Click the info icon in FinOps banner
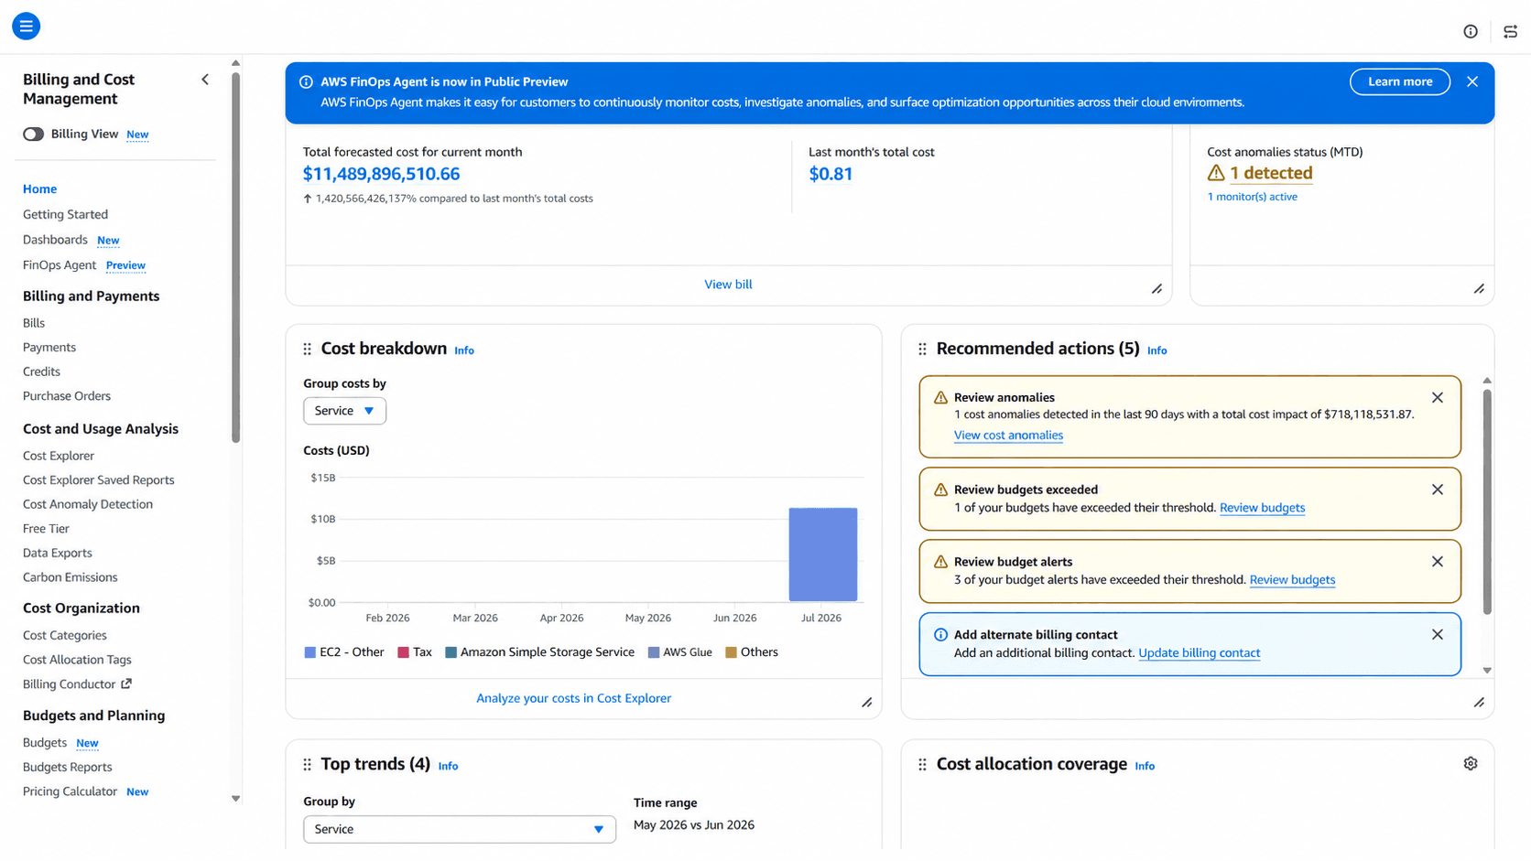The image size is (1531, 861). click(306, 81)
